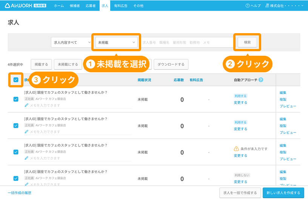Screen dimensions: 308x200
Task: Open the first job row's title text
Action: [66, 92]
